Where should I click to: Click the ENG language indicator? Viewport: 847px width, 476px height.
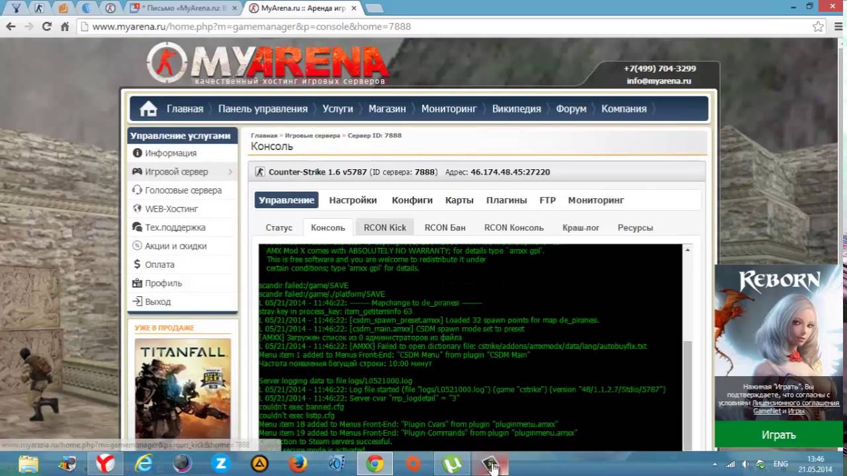coord(781,464)
